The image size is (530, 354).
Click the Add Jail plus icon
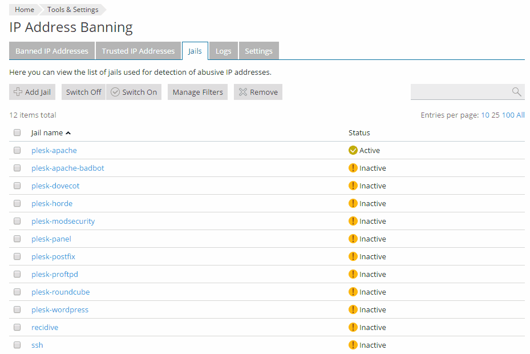coord(18,92)
